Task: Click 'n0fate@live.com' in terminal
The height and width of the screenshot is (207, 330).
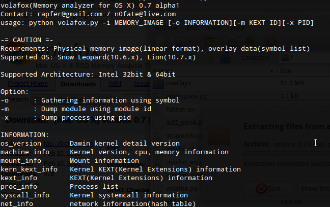Action: pos(145,14)
